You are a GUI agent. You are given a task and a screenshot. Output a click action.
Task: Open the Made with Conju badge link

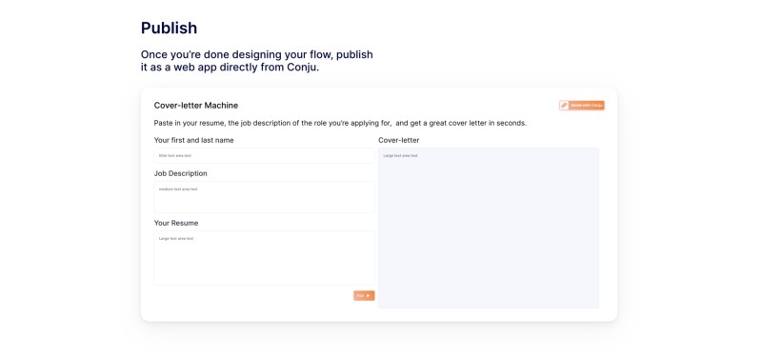click(582, 106)
